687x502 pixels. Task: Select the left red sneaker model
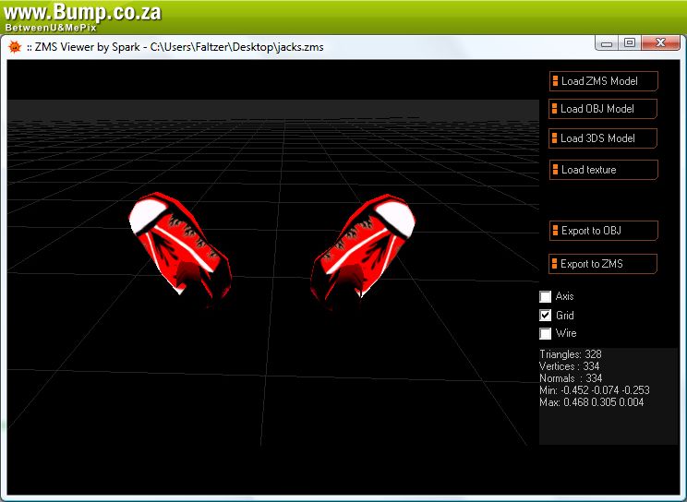pyautogui.click(x=178, y=244)
